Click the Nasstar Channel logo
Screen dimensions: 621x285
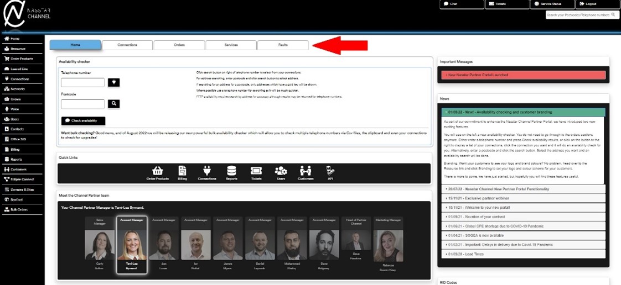pos(26,14)
